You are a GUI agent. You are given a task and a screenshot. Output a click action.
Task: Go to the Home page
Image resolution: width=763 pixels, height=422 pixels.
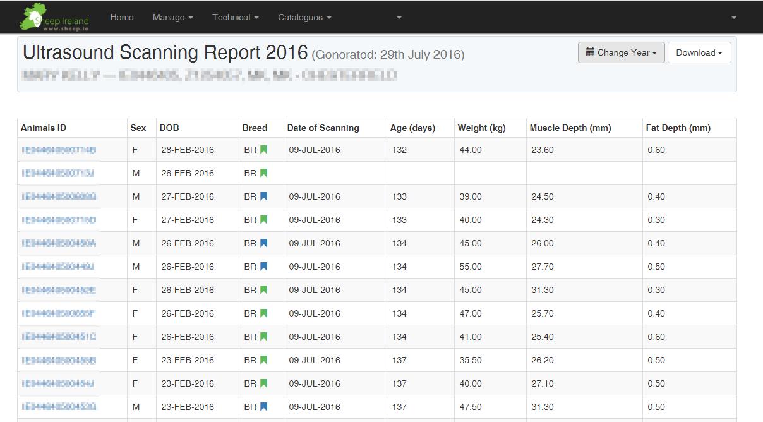coord(122,18)
